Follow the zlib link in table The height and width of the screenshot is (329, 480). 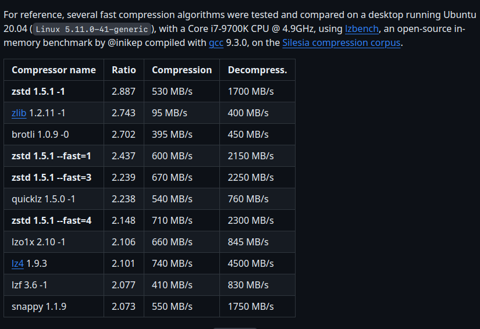pos(19,113)
